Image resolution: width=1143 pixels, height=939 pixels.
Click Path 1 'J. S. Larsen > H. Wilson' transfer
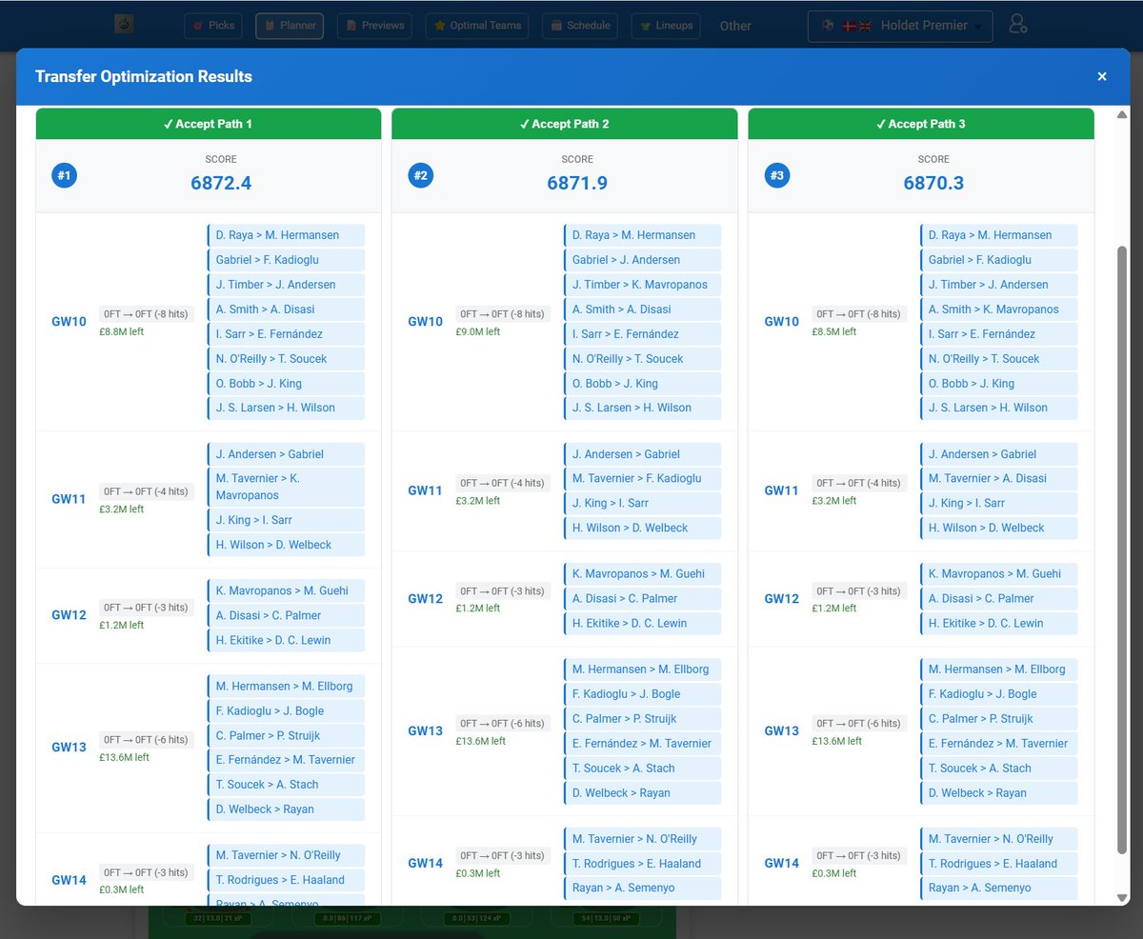(x=286, y=408)
